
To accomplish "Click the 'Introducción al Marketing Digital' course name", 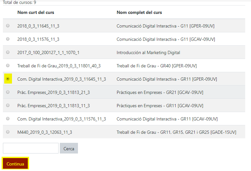I will click(x=148, y=52).
